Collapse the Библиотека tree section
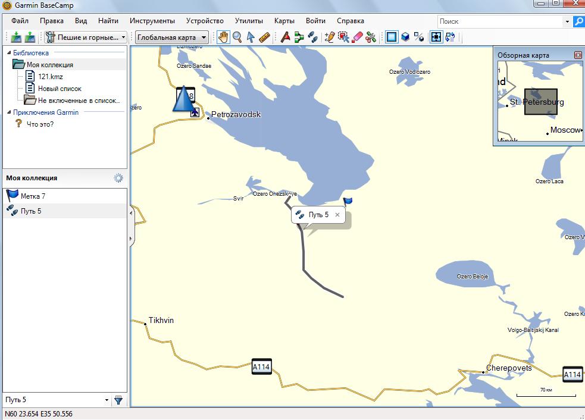This screenshot has height=420, width=585. (8, 53)
